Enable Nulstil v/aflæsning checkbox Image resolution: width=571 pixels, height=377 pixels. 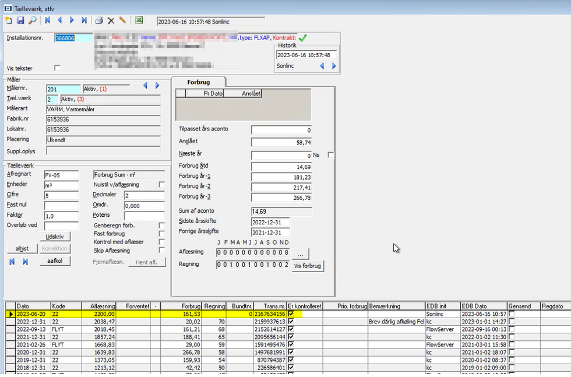(162, 185)
